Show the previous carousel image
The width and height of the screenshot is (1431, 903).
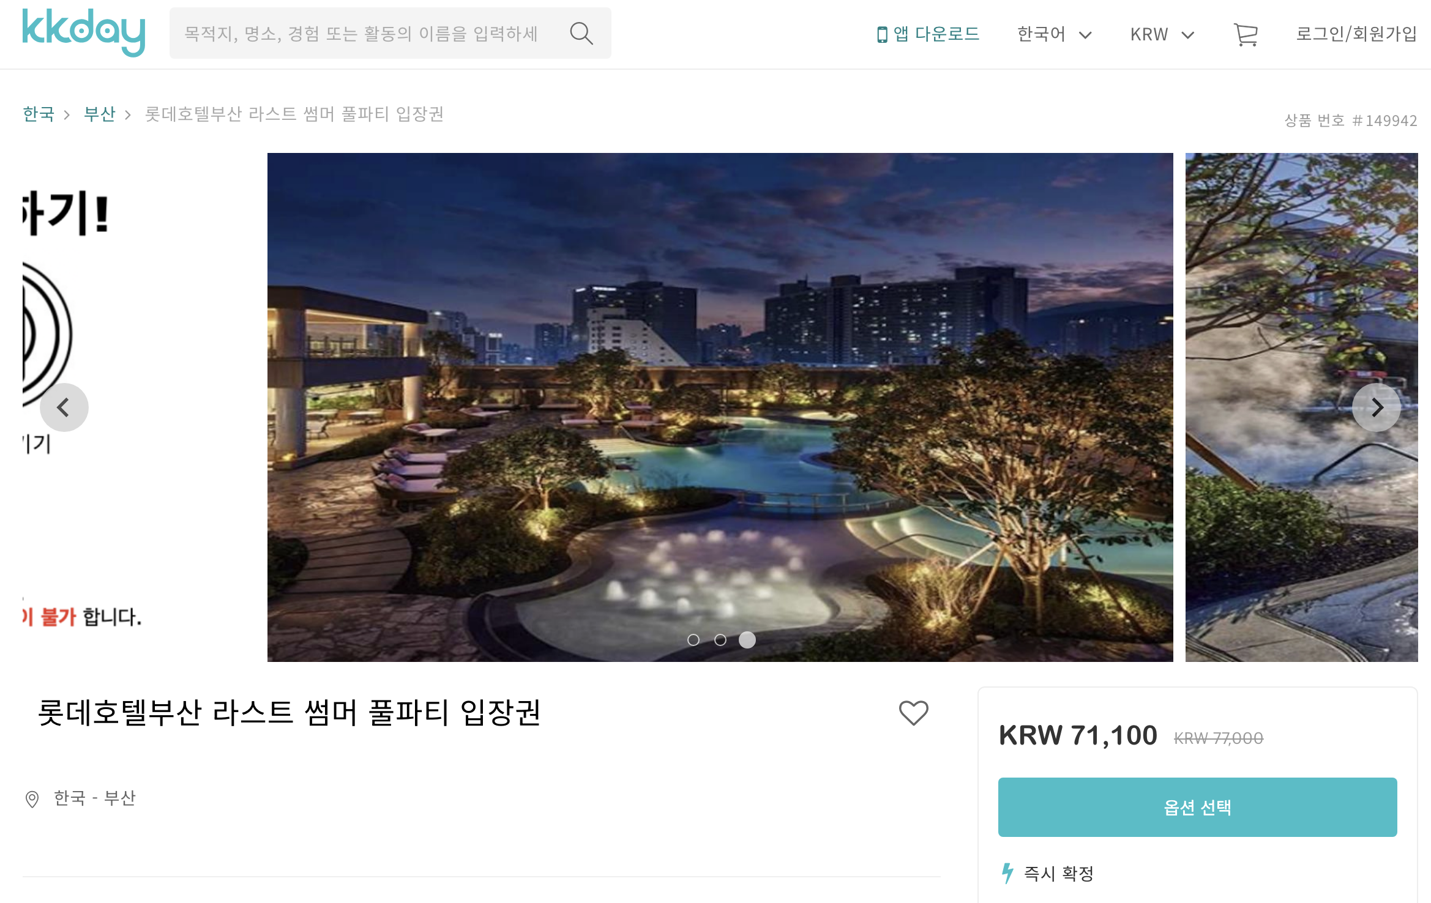[64, 407]
